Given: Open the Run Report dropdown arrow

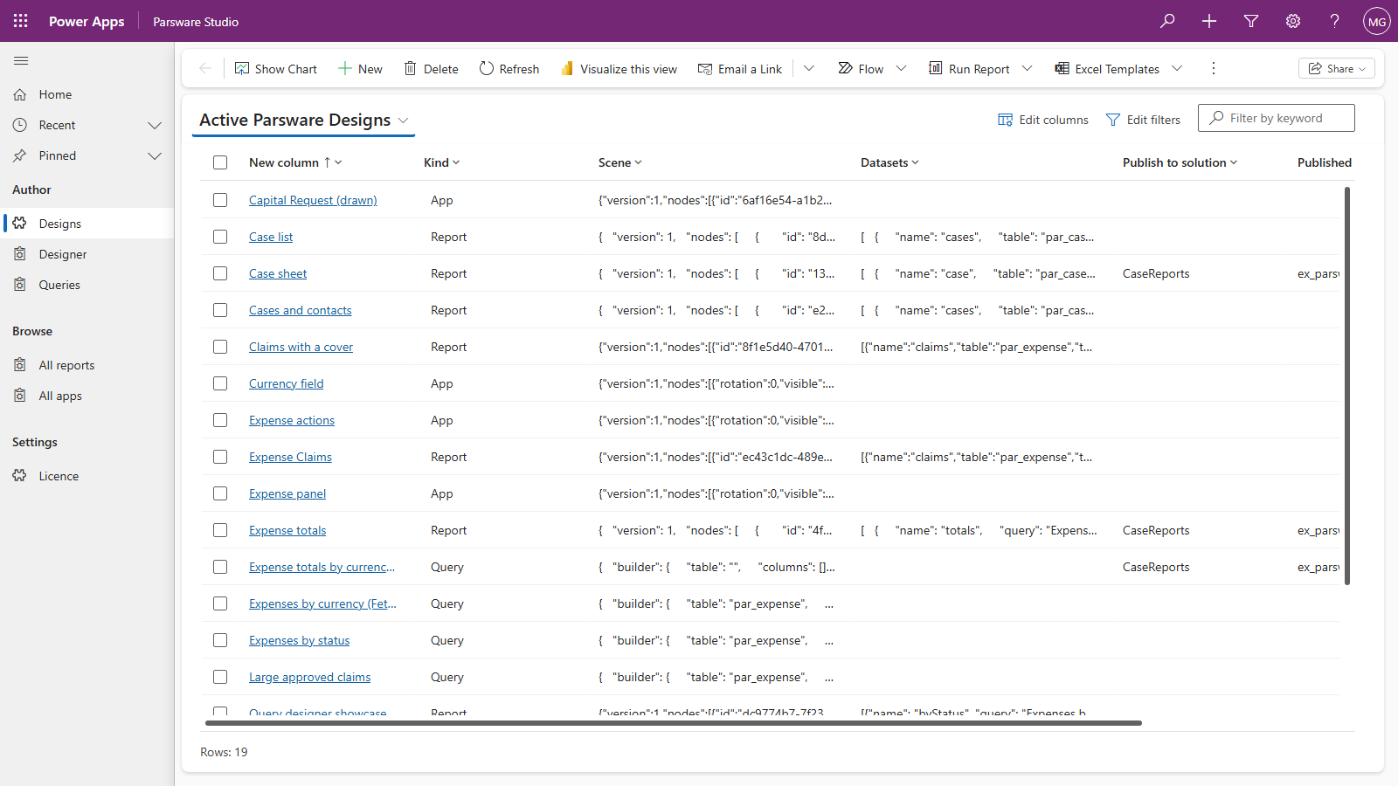Looking at the screenshot, I should 1027,68.
